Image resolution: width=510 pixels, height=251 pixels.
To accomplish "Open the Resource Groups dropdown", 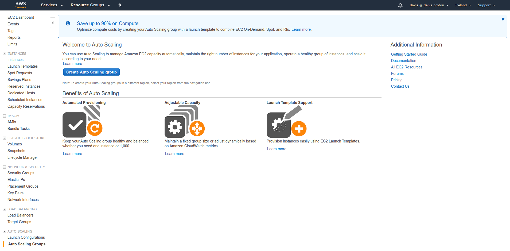I will 90,5.
